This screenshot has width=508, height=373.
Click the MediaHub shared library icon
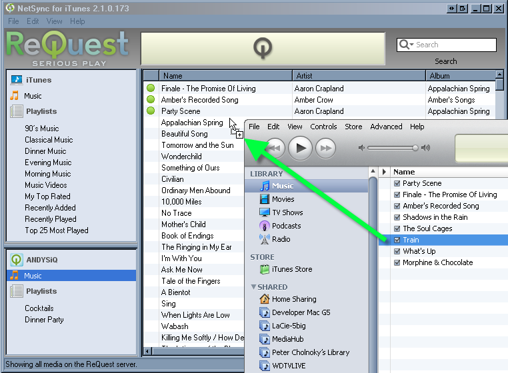[265, 338]
